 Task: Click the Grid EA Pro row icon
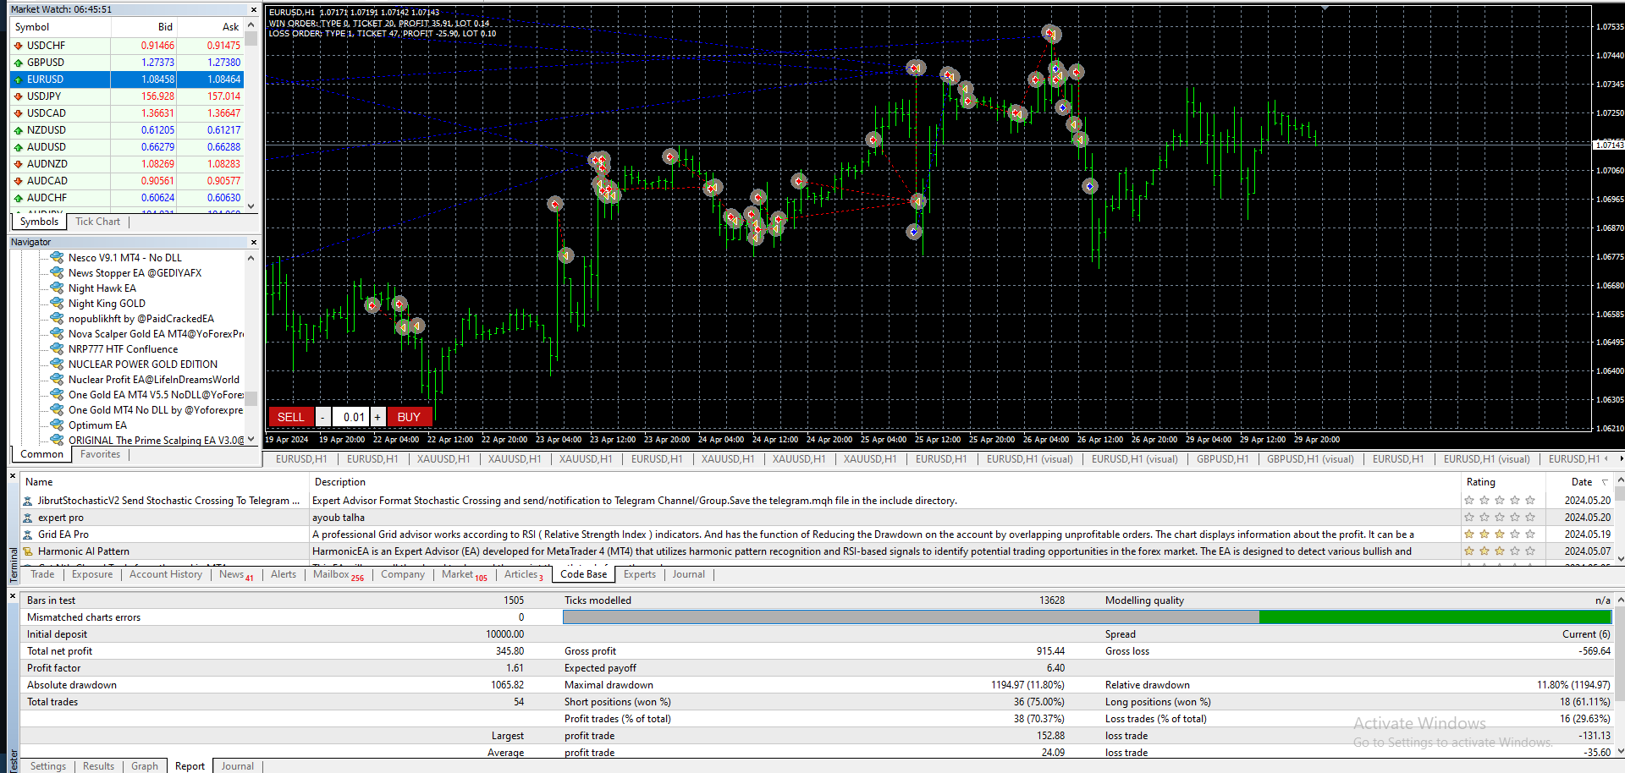click(x=28, y=535)
